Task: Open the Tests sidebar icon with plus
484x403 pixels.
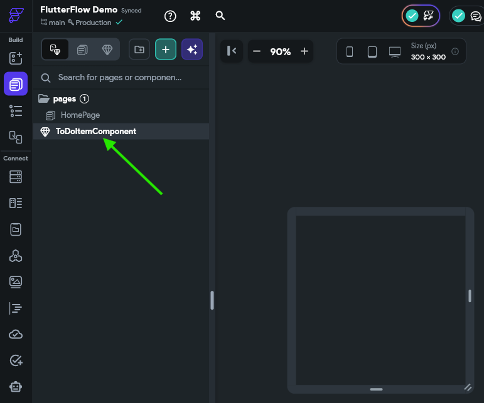Action: (x=16, y=360)
